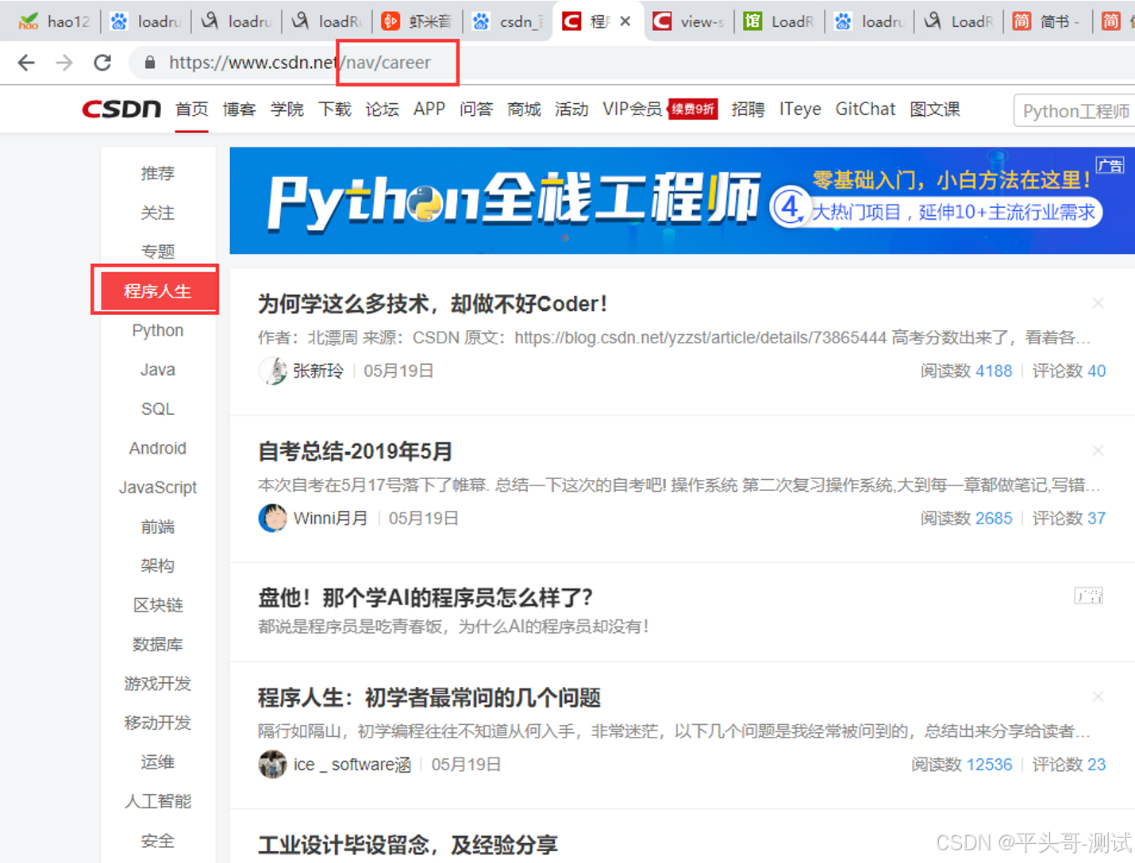This screenshot has width=1135, height=863.
Task: Click the browser back arrow
Action: point(26,63)
